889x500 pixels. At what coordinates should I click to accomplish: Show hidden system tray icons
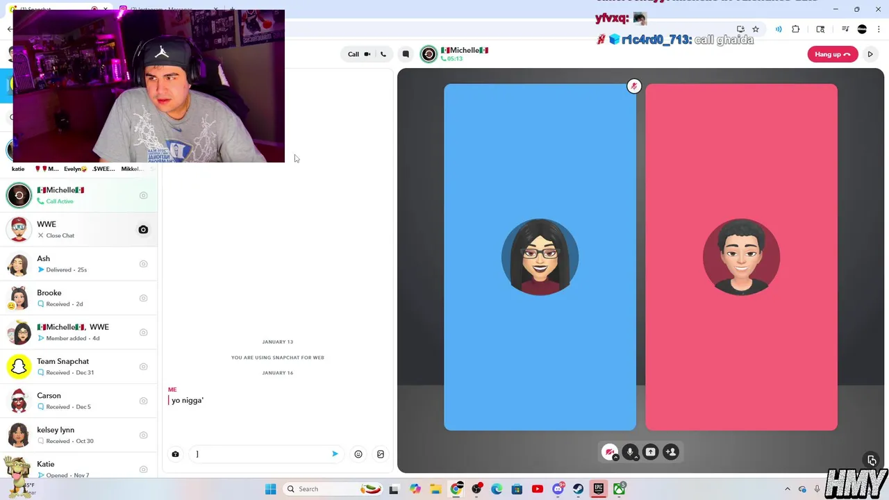[x=787, y=489]
